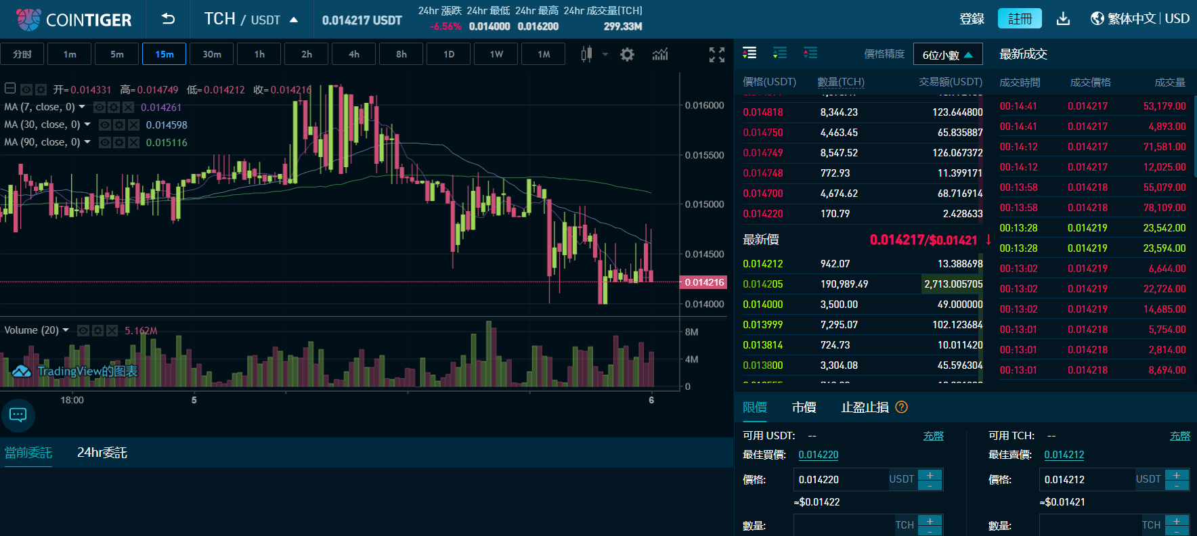Remove the MA 30 indicator

[x=133, y=125]
